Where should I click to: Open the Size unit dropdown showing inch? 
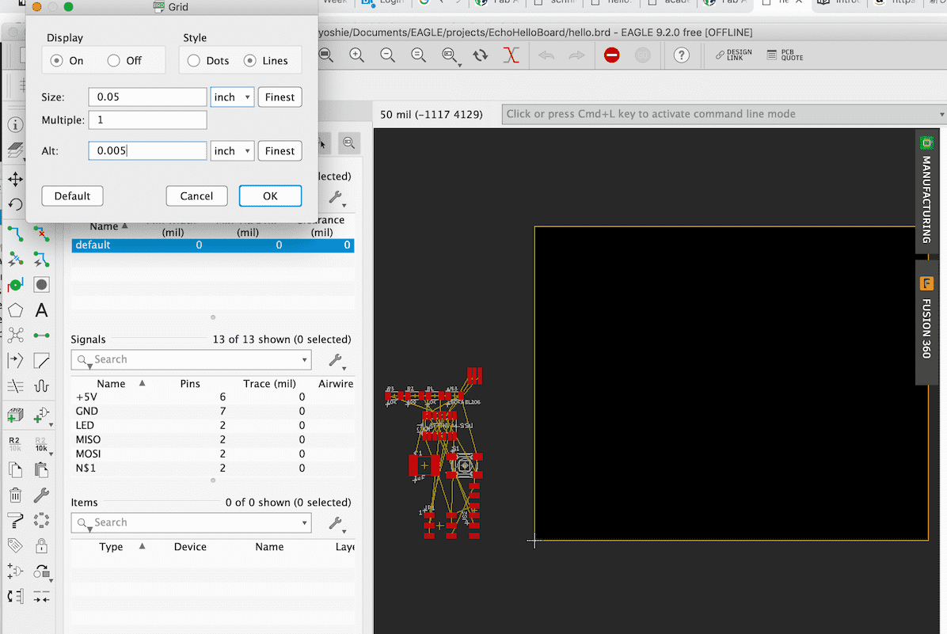pos(232,97)
